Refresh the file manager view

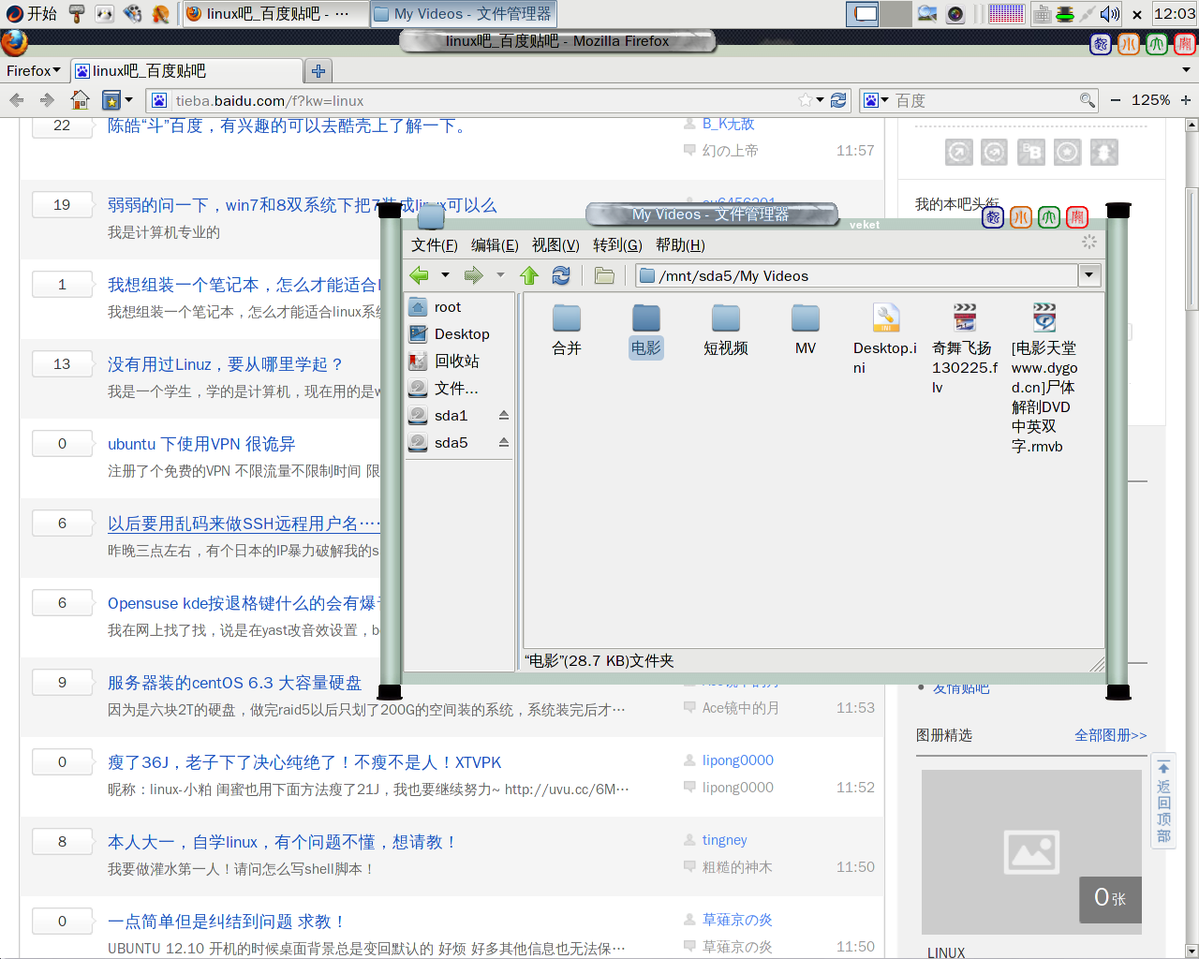pyautogui.click(x=561, y=275)
